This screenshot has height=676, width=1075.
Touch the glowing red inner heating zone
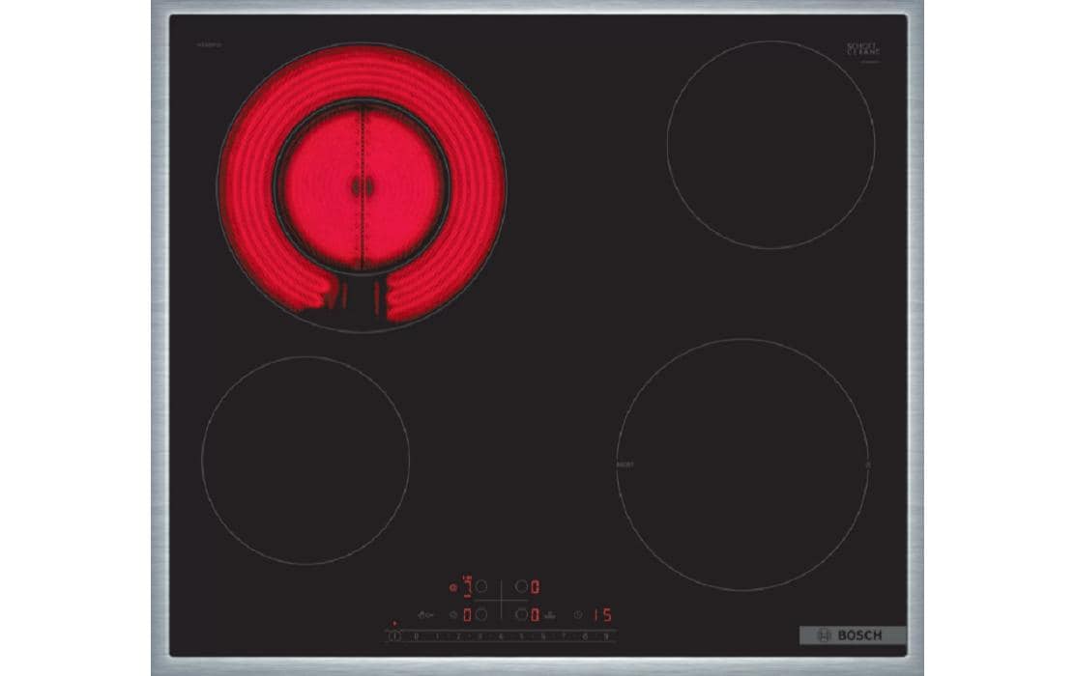coord(362,185)
